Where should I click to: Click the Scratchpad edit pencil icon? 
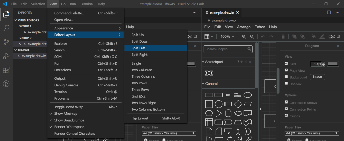pyautogui.click(x=246, y=62)
